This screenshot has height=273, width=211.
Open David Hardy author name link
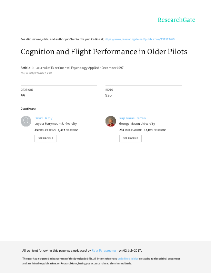[x=43, y=118]
